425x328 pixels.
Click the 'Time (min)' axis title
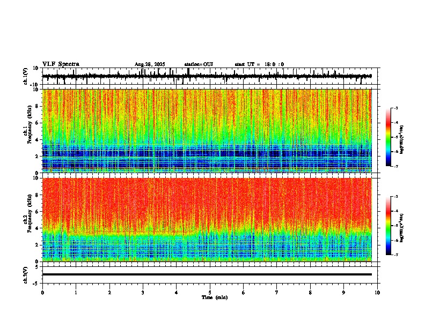(x=215, y=297)
